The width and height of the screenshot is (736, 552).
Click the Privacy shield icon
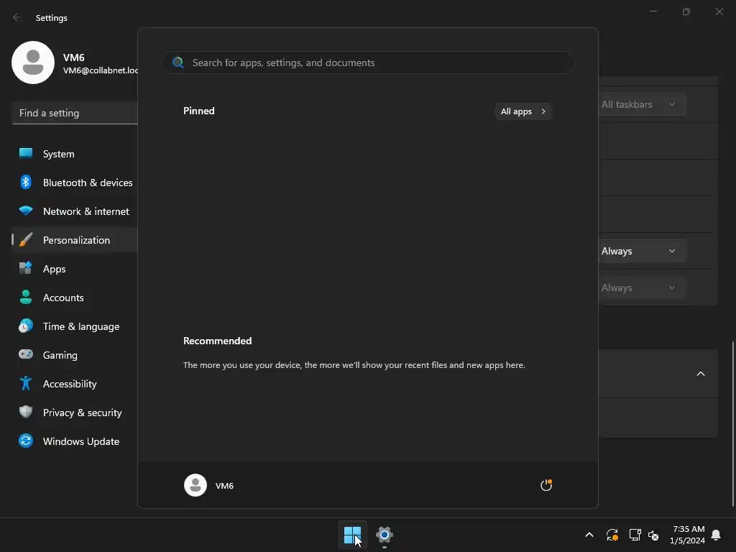coord(26,412)
